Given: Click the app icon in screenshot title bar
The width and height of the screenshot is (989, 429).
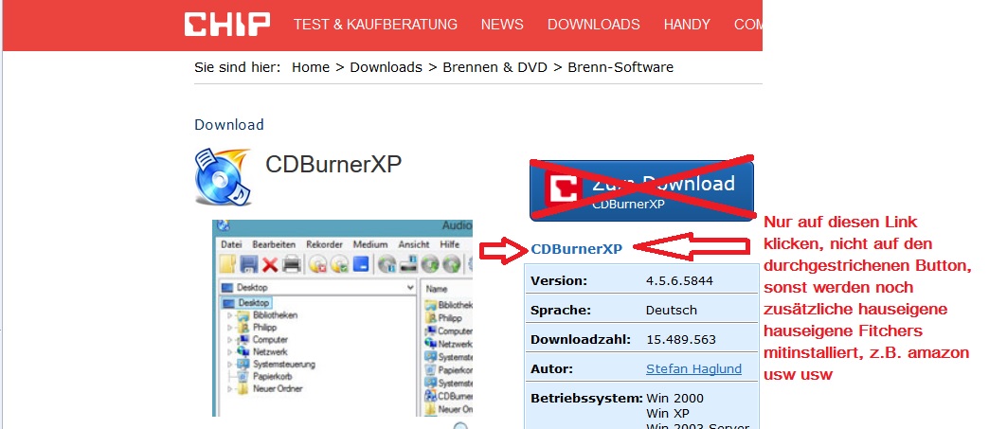Looking at the screenshot, I should coord(223,225).
